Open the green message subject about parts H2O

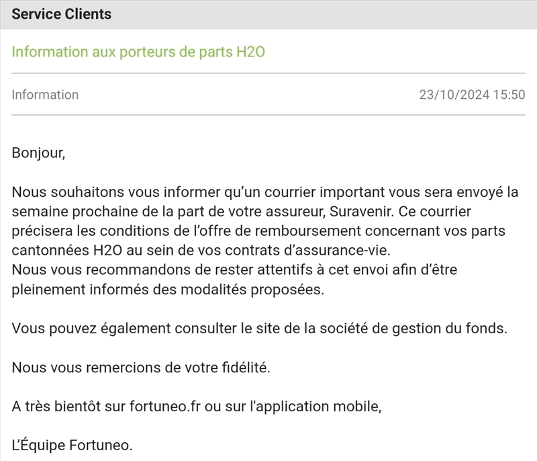[x=138, y=52]
